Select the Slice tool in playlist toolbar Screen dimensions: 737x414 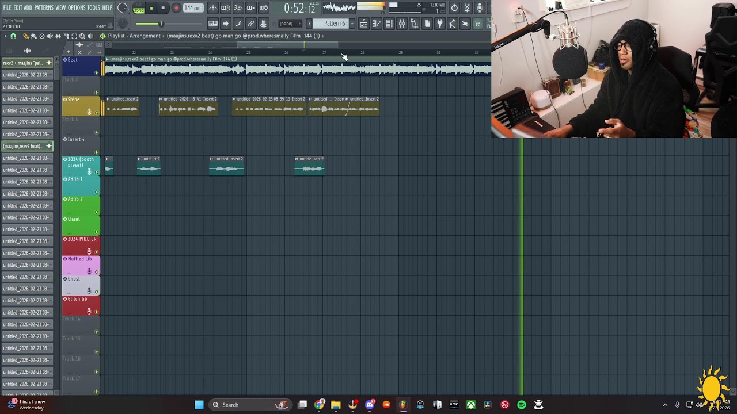[x=66, y=36]
